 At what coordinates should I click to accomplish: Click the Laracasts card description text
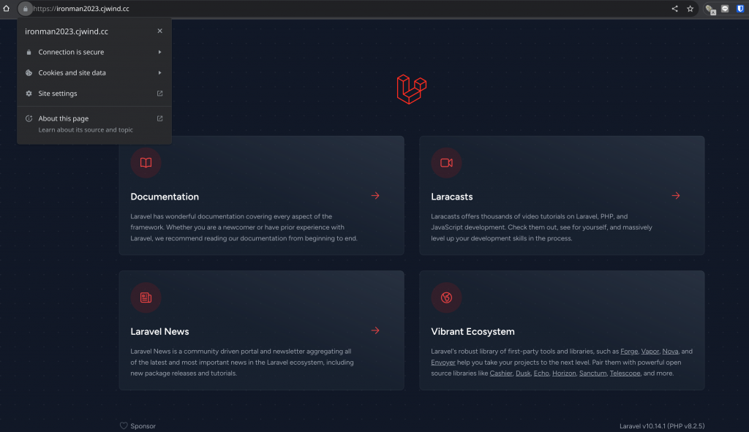(x=541, y=227)
